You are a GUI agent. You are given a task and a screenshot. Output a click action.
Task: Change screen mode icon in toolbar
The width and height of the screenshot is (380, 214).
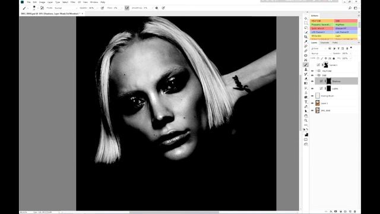click(306, 144)
